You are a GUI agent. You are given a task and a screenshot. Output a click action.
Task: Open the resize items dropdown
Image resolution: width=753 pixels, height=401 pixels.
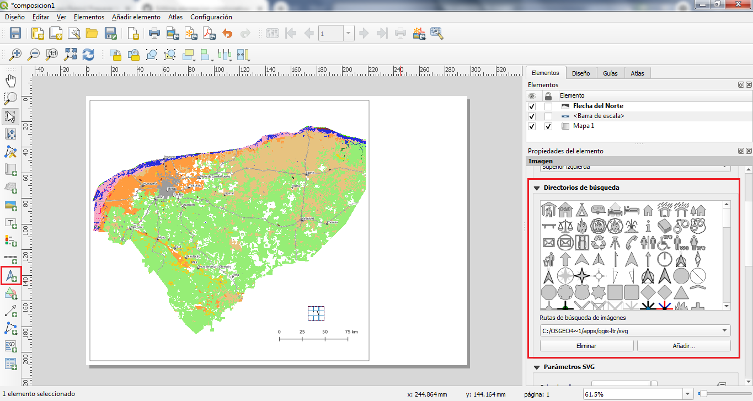click(243, 55)
